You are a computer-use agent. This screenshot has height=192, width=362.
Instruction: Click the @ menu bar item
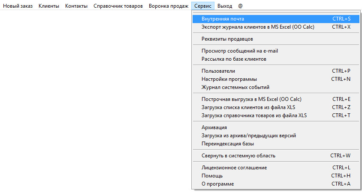pyautogui.click(x=241, y=6)
